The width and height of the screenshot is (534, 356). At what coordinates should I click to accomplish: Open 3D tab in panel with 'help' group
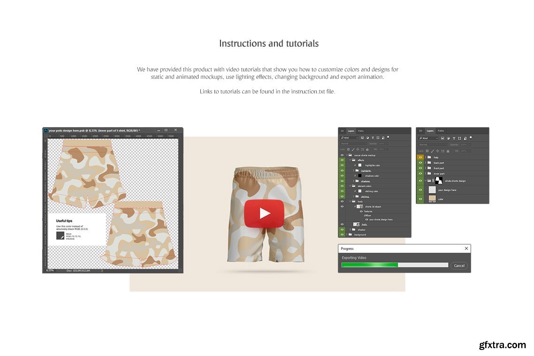(420, 131)
